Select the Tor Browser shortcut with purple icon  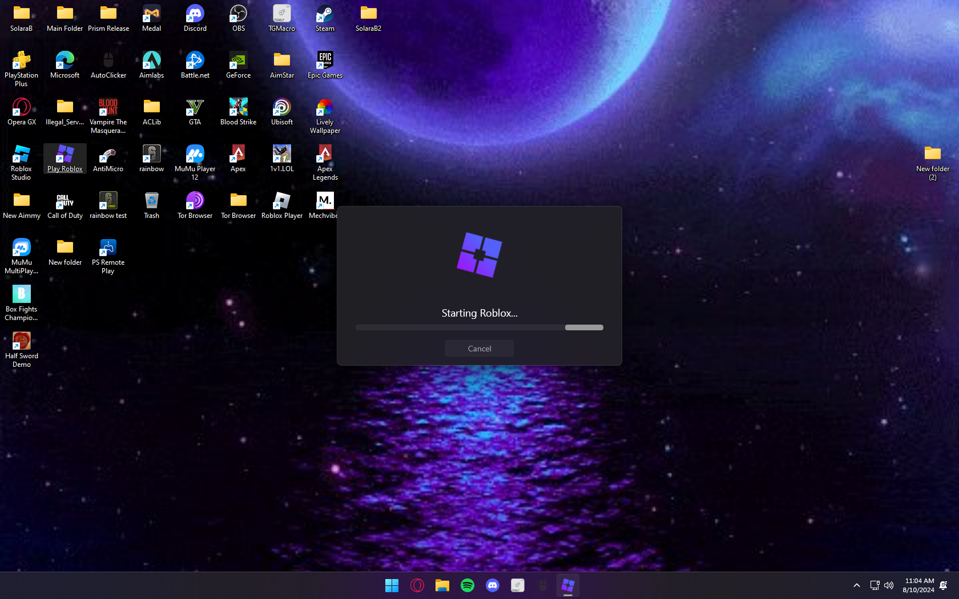pos(195,205)
